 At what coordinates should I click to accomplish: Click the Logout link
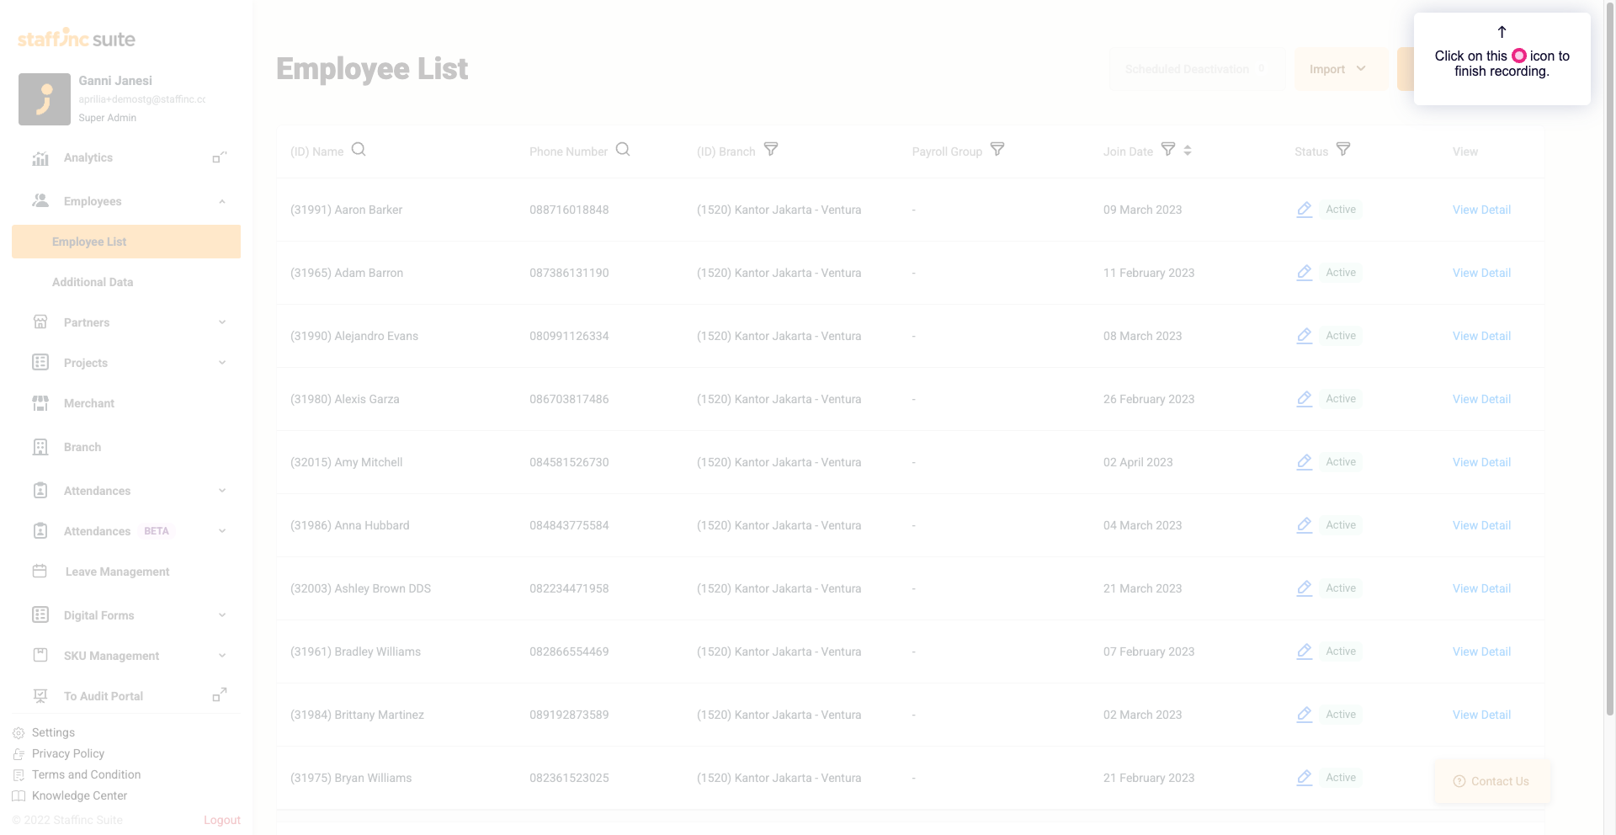(222, 820)
